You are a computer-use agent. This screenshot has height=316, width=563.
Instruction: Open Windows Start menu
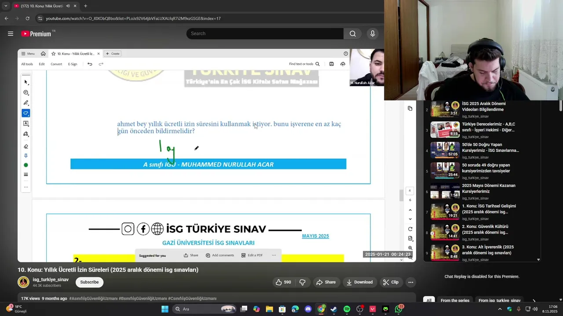pyautogui.click(x=165, y=309)
